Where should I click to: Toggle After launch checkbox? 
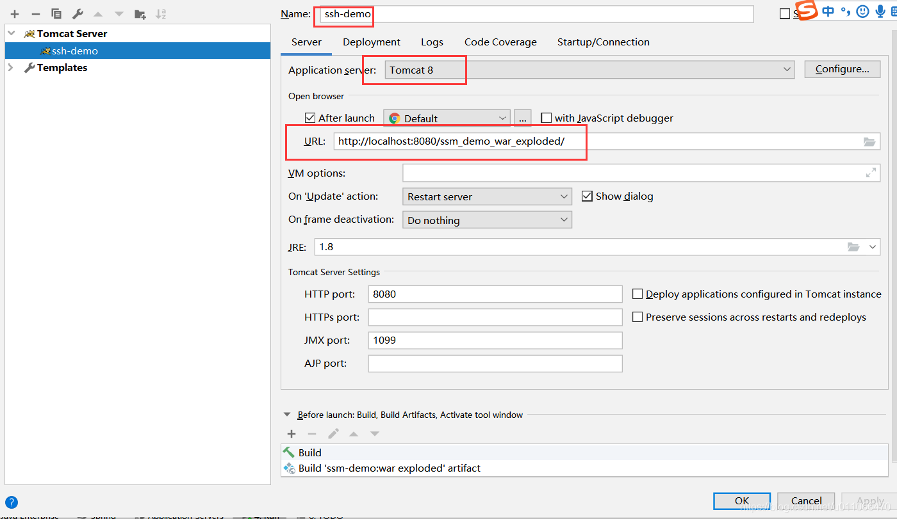310,118
